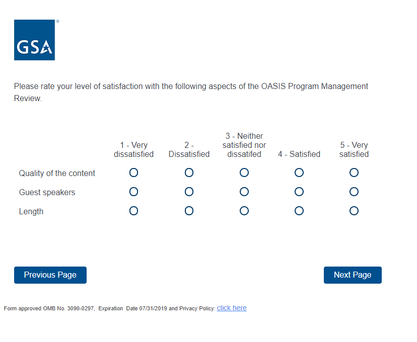
Task: Select Dissatisfied for Guest speakers
Action: click(189, 192)
